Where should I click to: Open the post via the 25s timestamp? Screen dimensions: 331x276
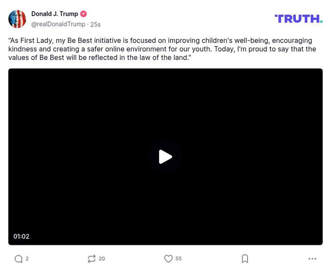[x=95, y=24]
